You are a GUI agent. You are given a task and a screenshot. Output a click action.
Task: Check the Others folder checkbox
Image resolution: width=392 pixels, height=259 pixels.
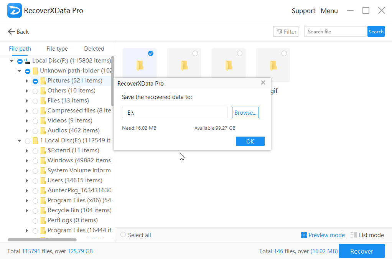point(35,91)
